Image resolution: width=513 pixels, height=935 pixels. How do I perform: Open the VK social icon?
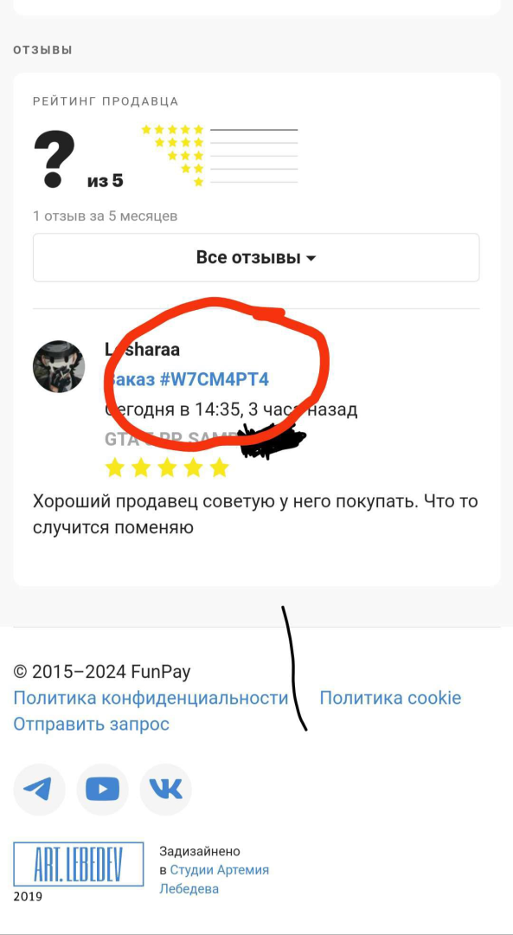[x=165, y=790]
